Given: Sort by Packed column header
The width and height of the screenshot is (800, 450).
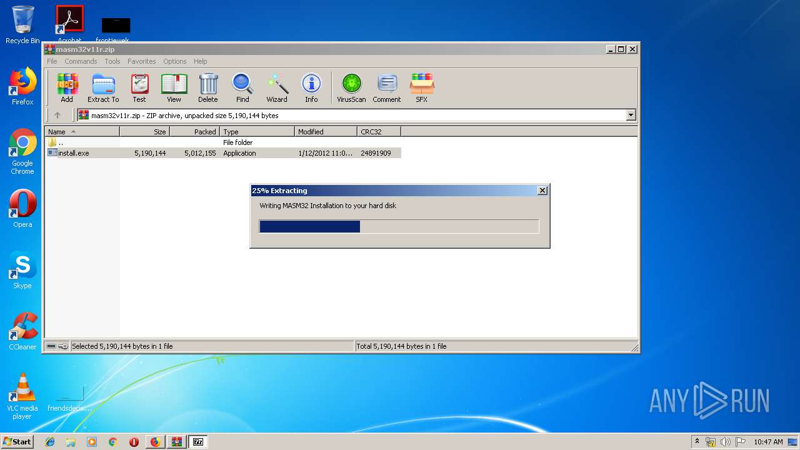Looking at the screenshot, I should tap(195, 132).
